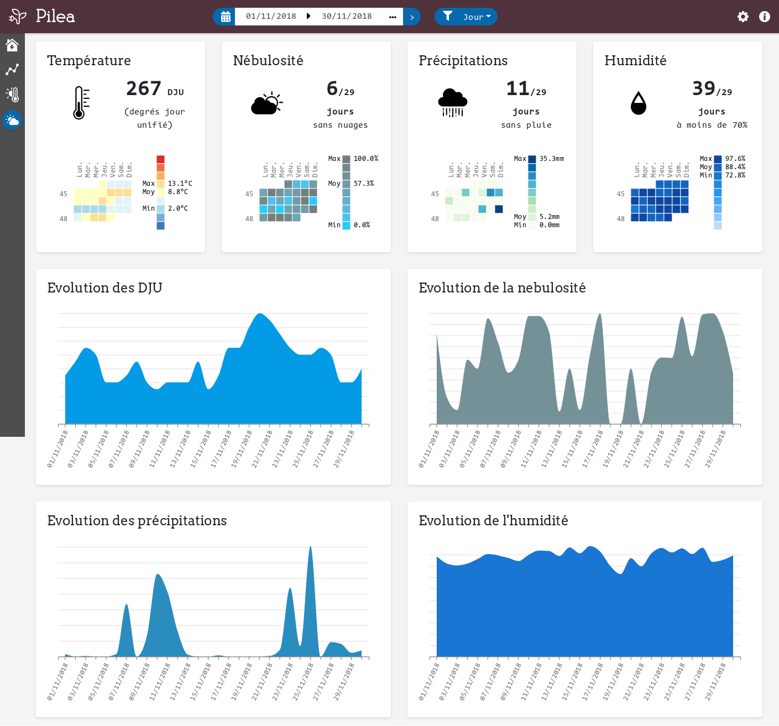Click the 2.0°C min temperature label
This screenshot has width=779, height=726.
(x=178, y=208)
